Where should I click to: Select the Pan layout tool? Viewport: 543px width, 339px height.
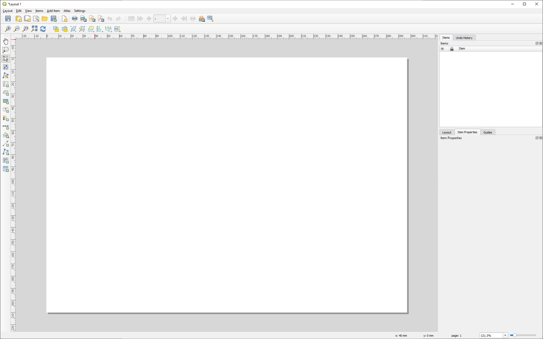[x=5, y=41]
